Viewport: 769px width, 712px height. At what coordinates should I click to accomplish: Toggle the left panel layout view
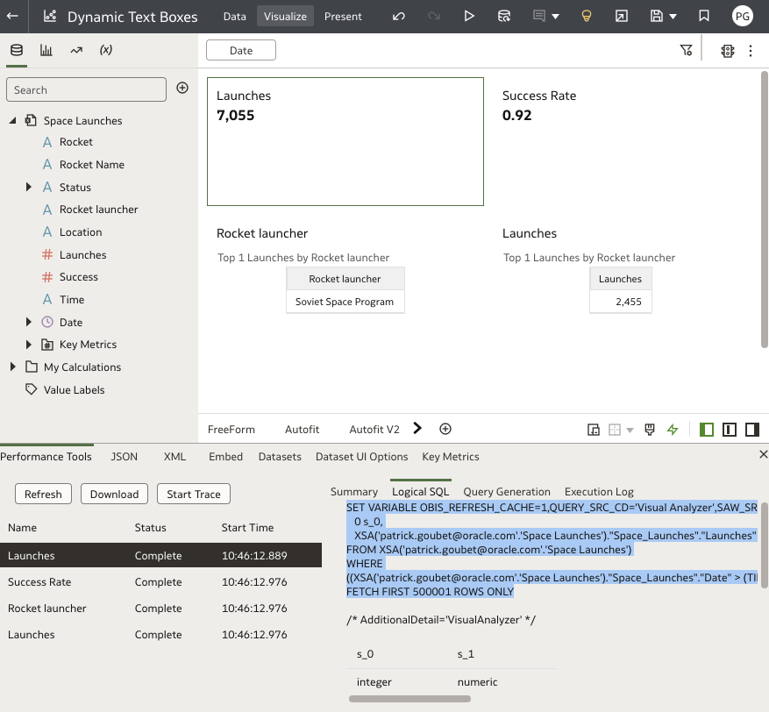point(707,430)
